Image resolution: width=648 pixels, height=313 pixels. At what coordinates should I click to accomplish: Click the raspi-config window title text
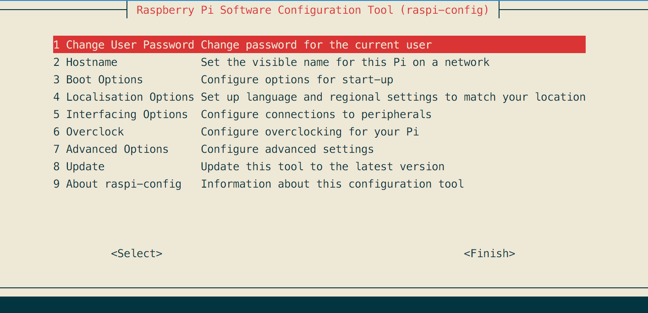point(313,10)
